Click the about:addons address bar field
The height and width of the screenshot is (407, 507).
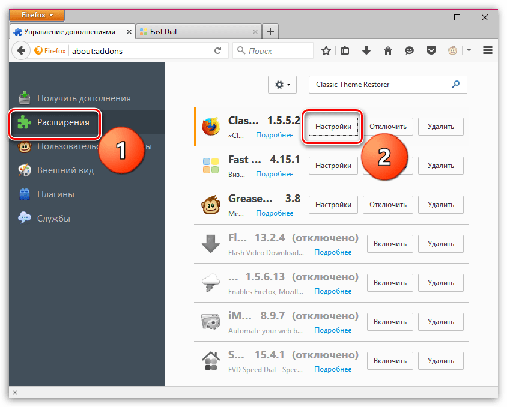tap(138, 51)
